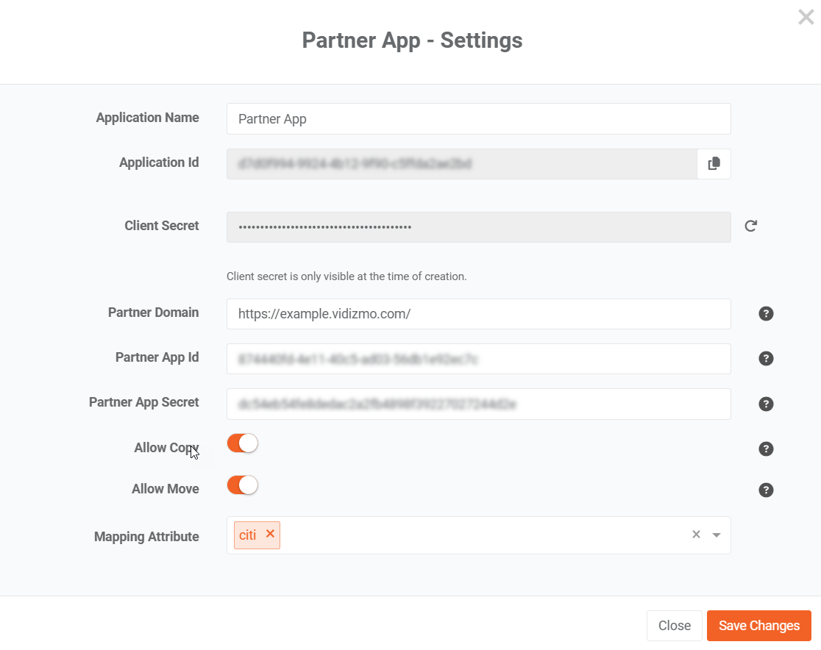Screen dimensions: 821x650
Task: Disable the Allow Copy toggle
Action: (243, 443)
